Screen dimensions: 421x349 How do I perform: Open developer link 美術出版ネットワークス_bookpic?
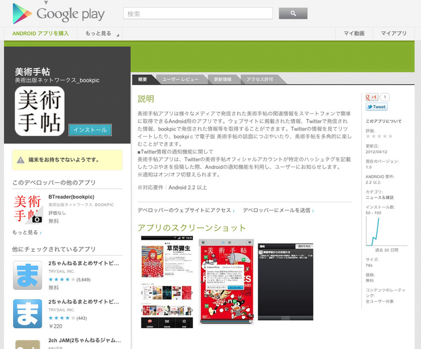click(57, 80)
